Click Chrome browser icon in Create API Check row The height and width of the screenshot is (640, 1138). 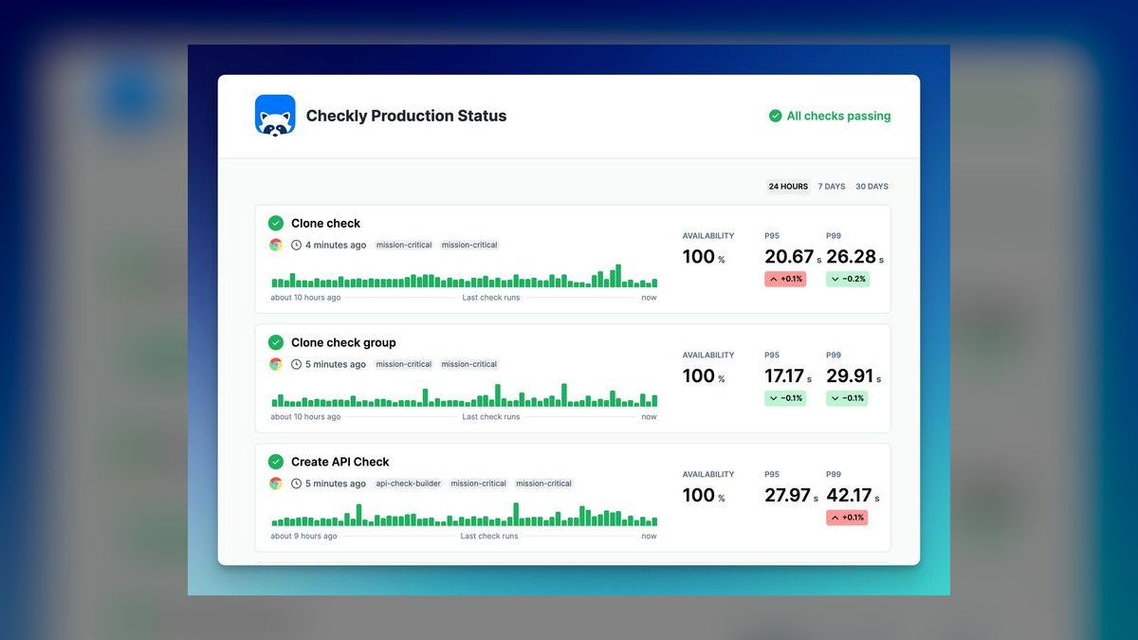click(276, 484)
